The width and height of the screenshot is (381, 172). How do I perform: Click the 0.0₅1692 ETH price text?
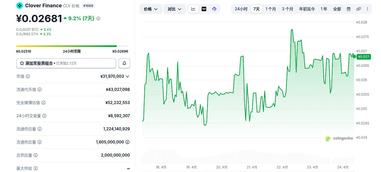(27, 34)
